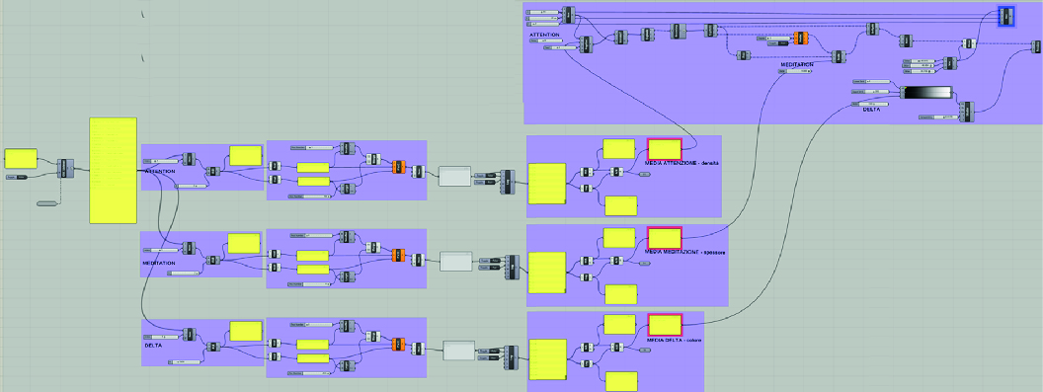Click the small gray pill parameter below the leftmost component

pyautogui.click(x=47, y=202)
